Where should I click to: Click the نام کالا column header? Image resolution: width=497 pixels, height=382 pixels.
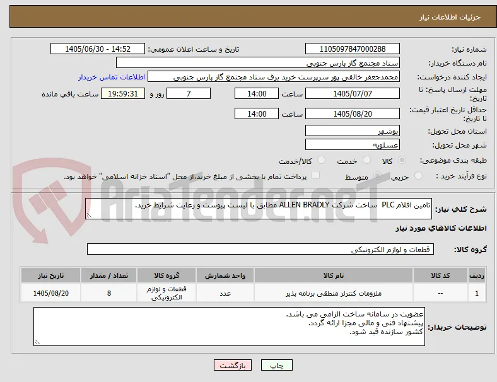click(334, 275)
